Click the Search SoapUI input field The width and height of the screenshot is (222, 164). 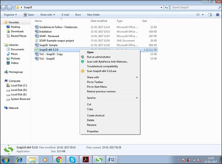point(194,7)
